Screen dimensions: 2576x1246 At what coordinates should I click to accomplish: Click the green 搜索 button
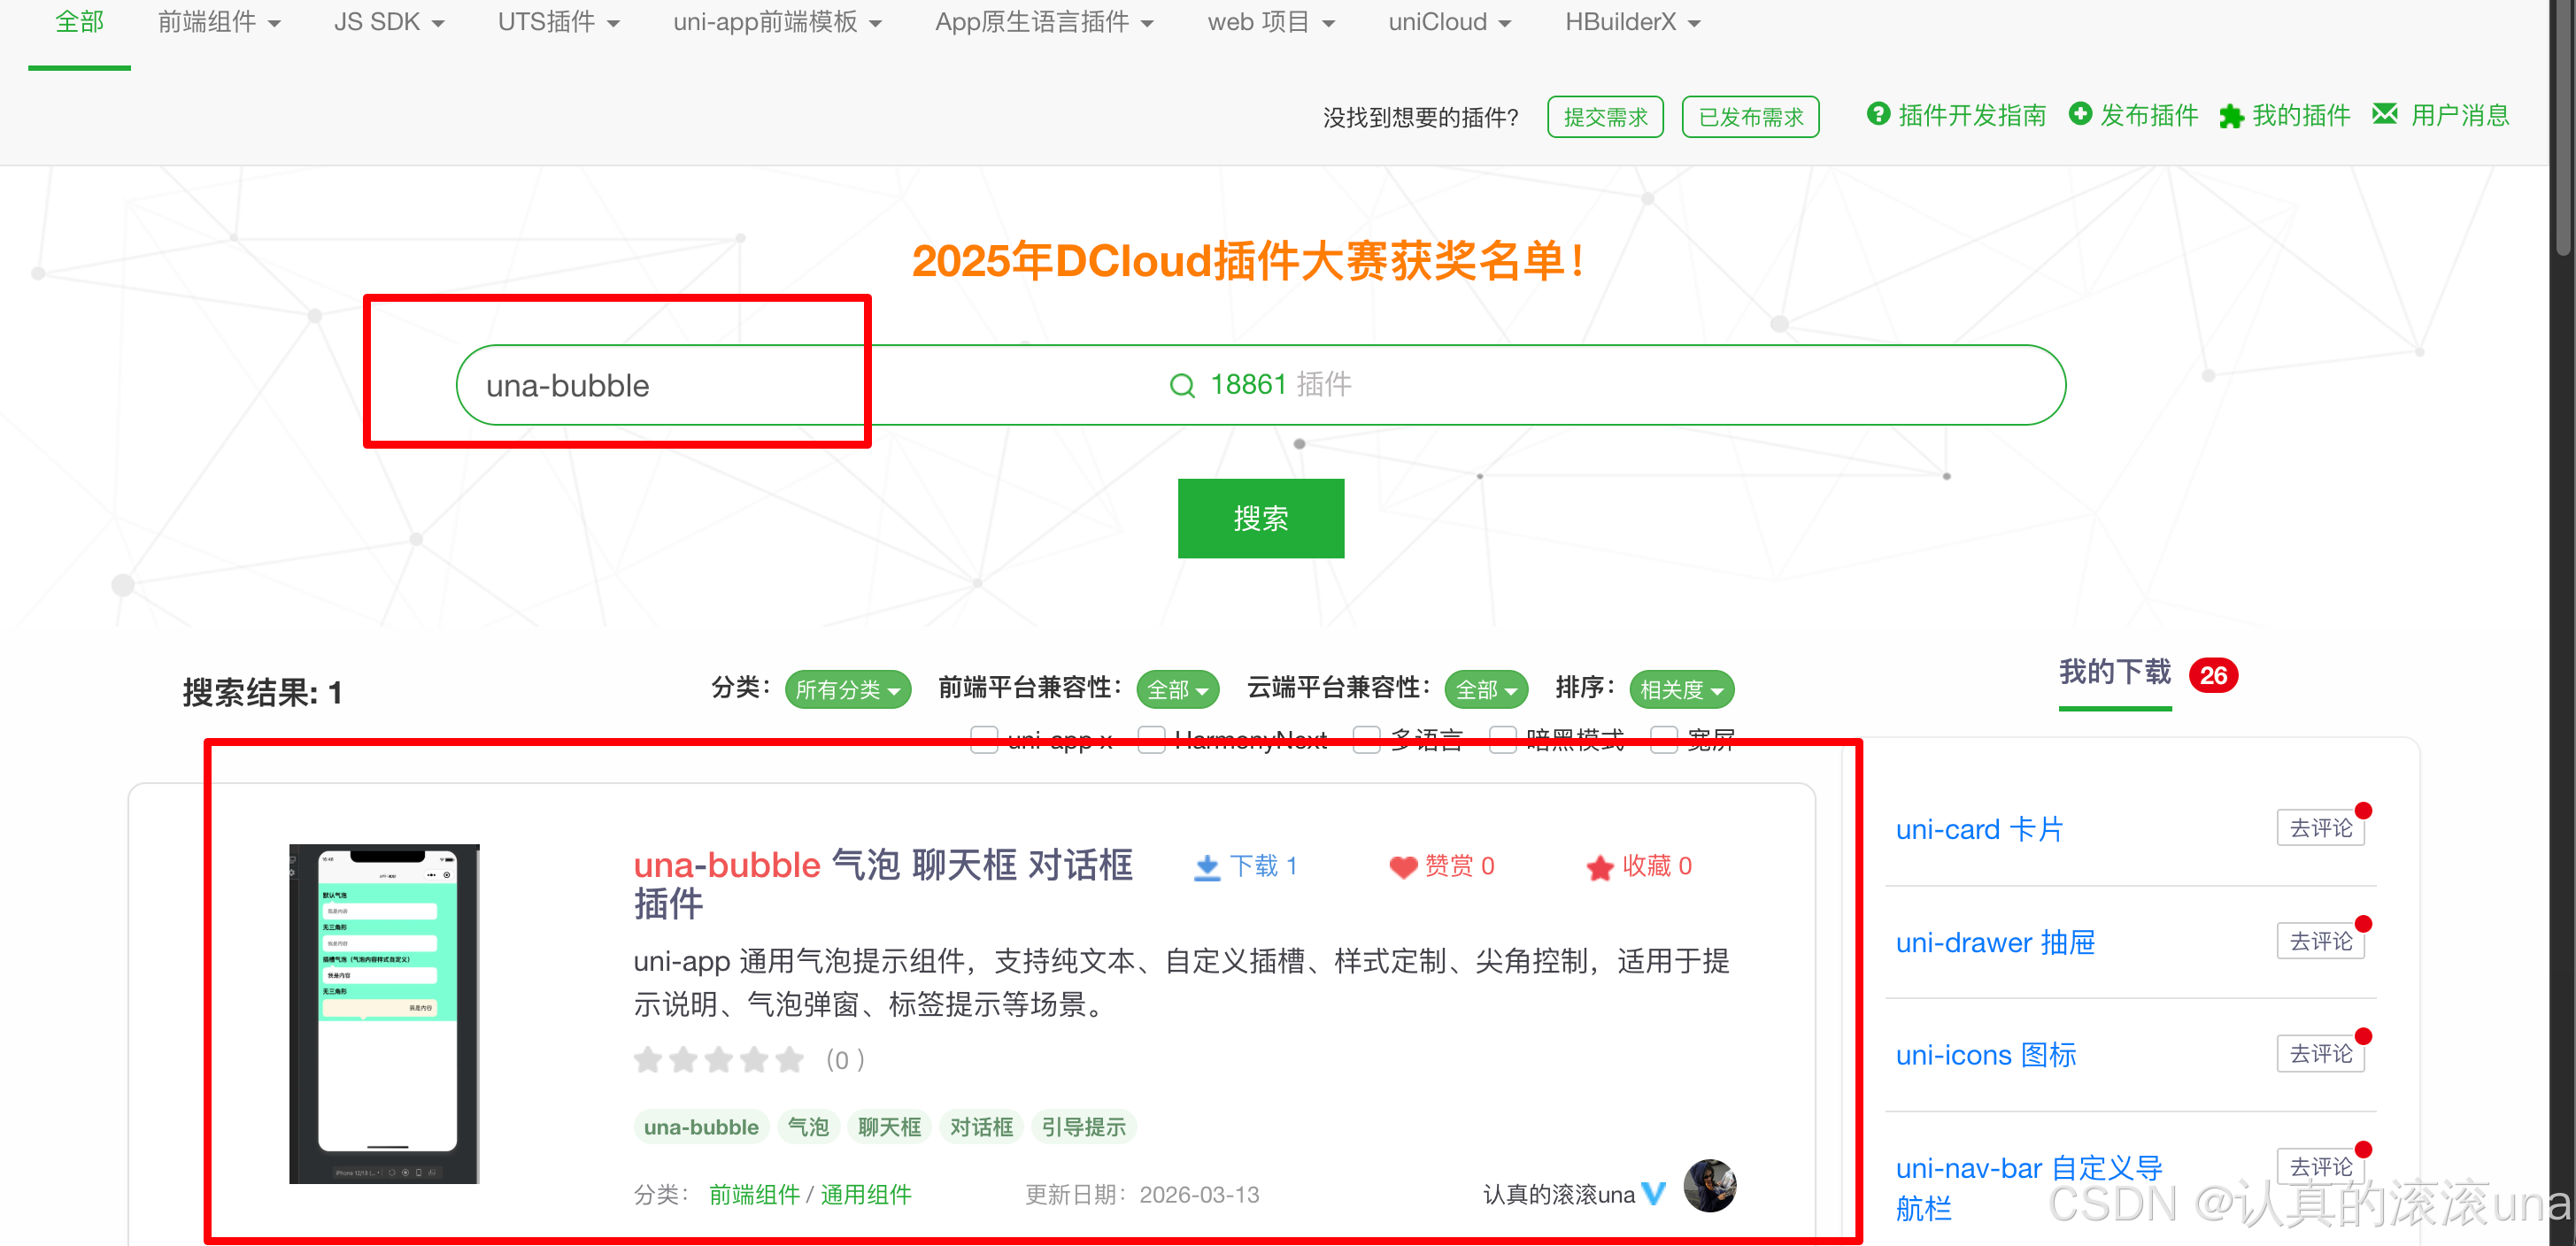coord(1261,518)
